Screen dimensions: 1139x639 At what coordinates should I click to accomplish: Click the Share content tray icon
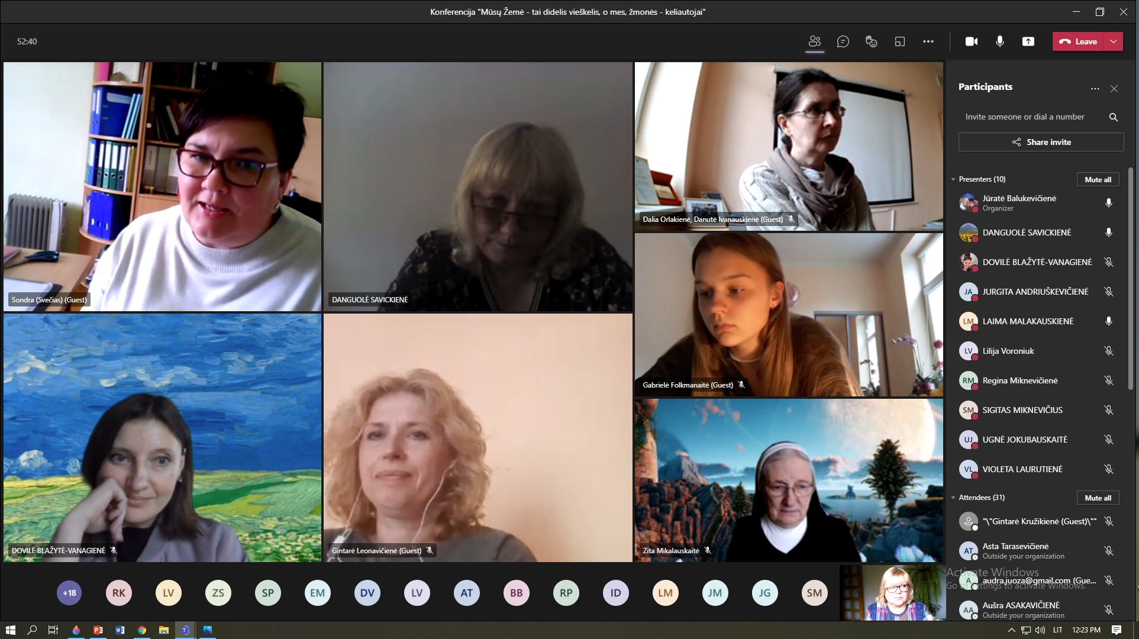[1028, 41]
